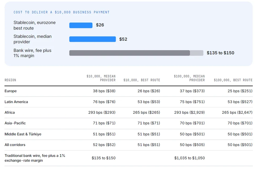
Task: Click the "293 bps ($2,929)" cell
Action: 190,112
